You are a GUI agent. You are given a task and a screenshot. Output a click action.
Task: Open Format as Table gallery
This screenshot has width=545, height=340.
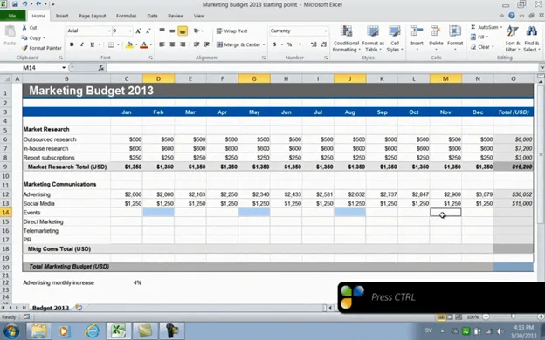pyautogui.click(x=373, y=38)
